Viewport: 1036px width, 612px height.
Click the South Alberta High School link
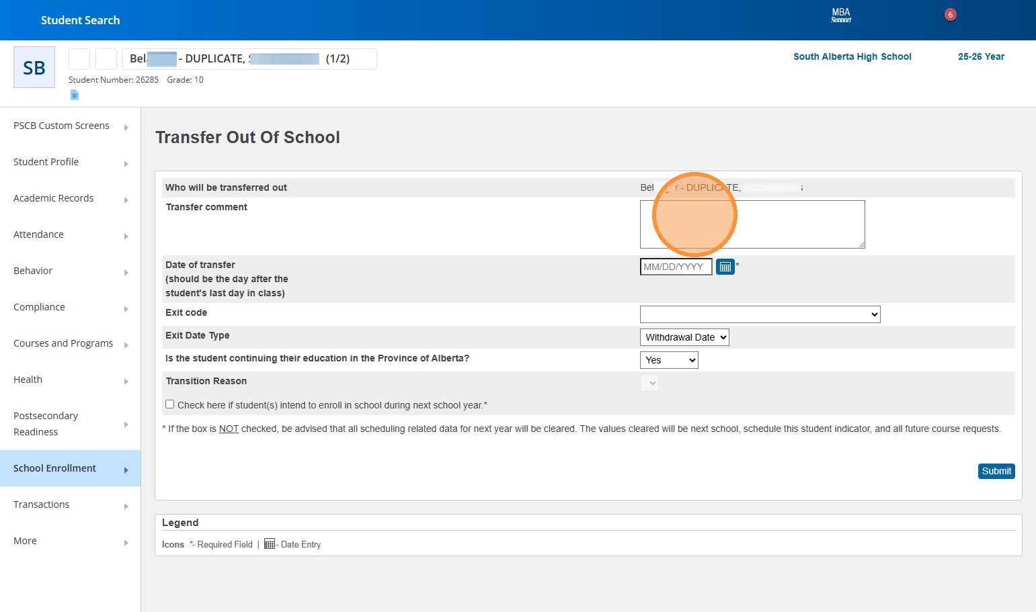coord(852,56)
